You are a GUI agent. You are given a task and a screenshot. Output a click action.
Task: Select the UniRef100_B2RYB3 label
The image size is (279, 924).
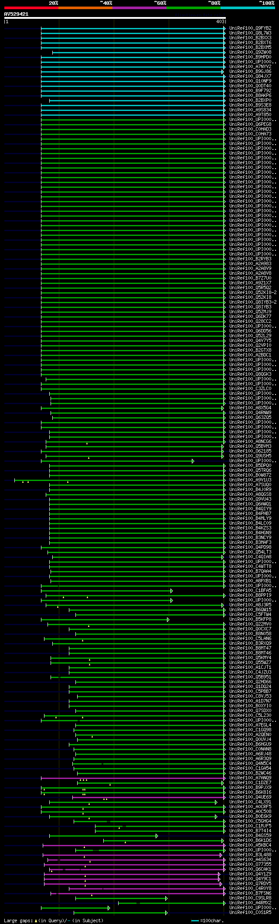point(250,259)
